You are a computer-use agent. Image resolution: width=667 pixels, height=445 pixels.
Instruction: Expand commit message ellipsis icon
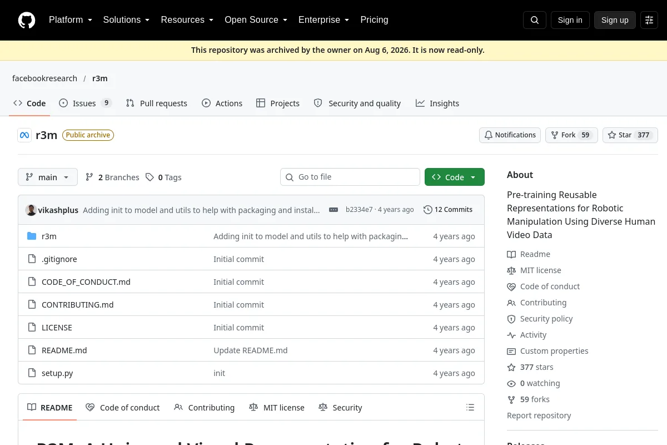pos(333,210)
